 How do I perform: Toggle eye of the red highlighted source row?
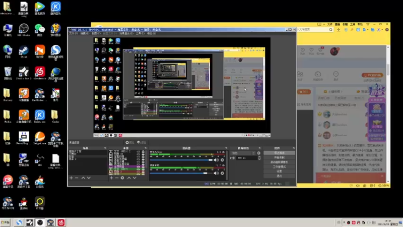point(138,172)
